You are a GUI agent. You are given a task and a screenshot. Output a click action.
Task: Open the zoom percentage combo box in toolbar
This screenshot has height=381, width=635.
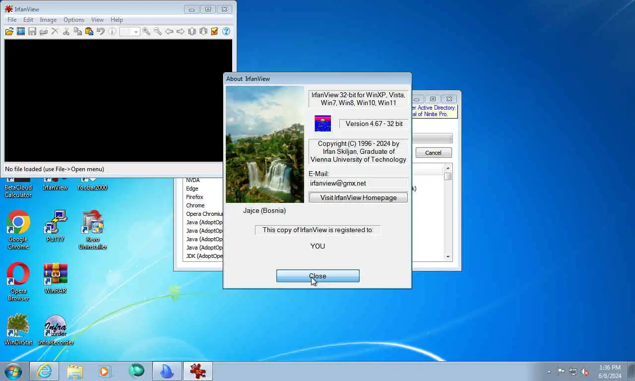130,31
